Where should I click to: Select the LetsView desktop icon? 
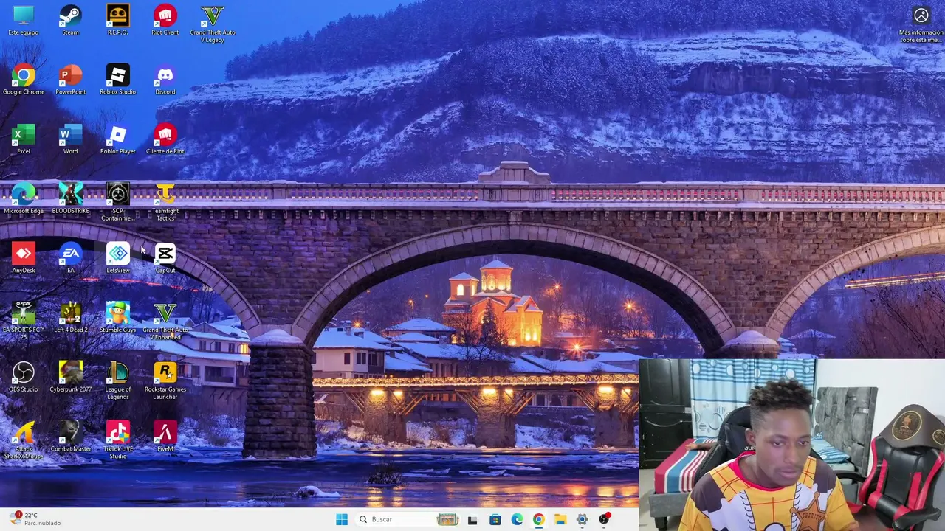[117, 258]
